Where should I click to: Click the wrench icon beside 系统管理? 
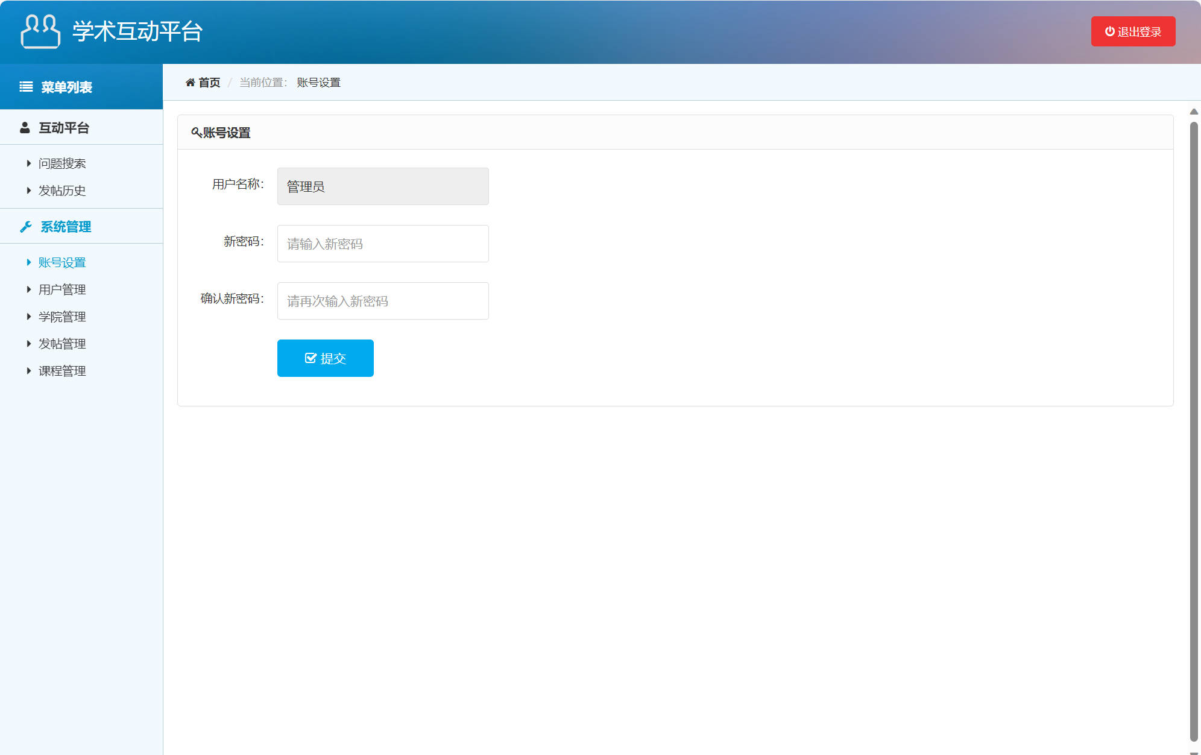click(x=26, y=227)
